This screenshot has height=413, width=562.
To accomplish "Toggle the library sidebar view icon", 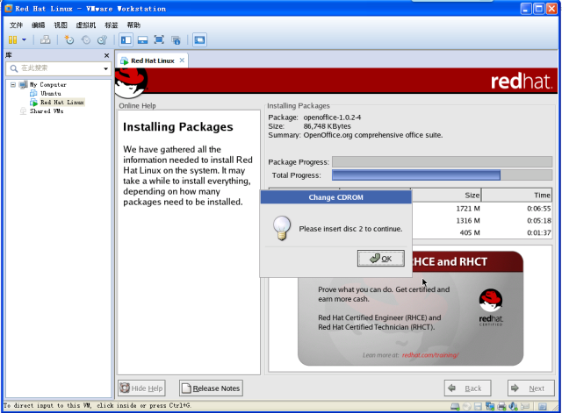I will pos(126,39).
